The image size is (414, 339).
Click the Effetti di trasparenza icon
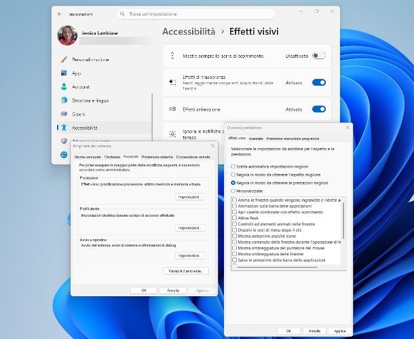pyautogui.click(x=172, y=82)
